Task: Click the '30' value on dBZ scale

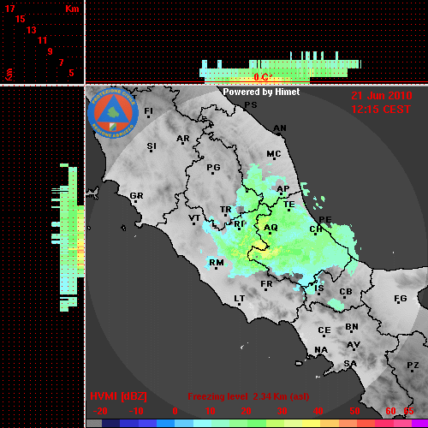Action: [x=282, y=411]
